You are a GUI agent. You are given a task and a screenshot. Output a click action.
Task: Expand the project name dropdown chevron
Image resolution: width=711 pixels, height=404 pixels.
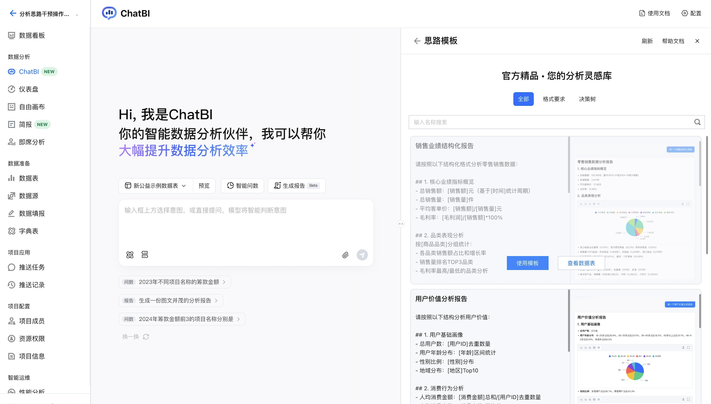pyautogui.click(x=77, y=15)
